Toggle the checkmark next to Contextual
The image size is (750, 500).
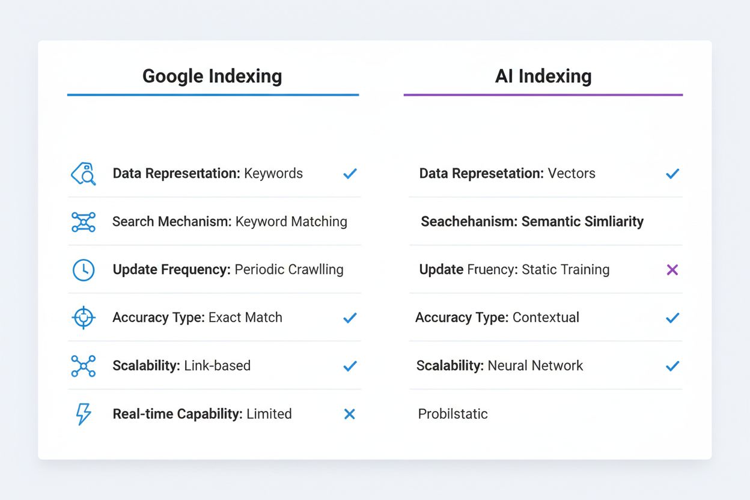point(672,318)
